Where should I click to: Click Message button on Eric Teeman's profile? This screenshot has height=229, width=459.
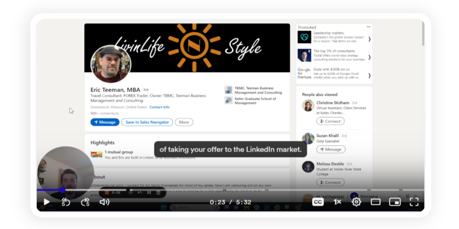pyautogui.click(x=104, y=122)
